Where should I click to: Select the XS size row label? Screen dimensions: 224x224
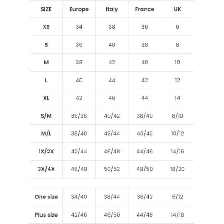tap(46, 27)
